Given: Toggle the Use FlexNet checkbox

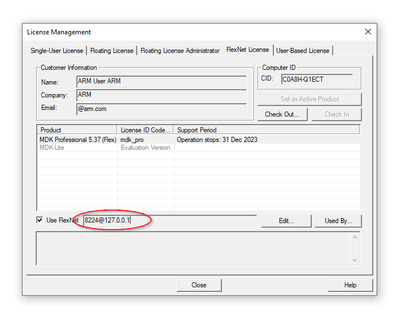Looking at the screenshot, I should 40,220.
